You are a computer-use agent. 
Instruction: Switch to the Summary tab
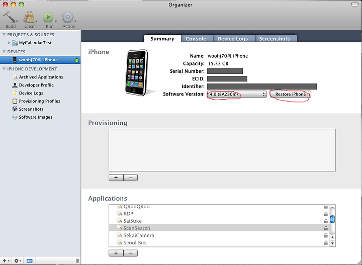point(162,39)
